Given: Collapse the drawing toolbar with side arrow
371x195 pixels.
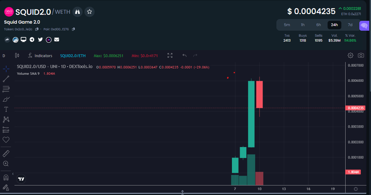Looking at the screenshot, I should click(13, 174).
